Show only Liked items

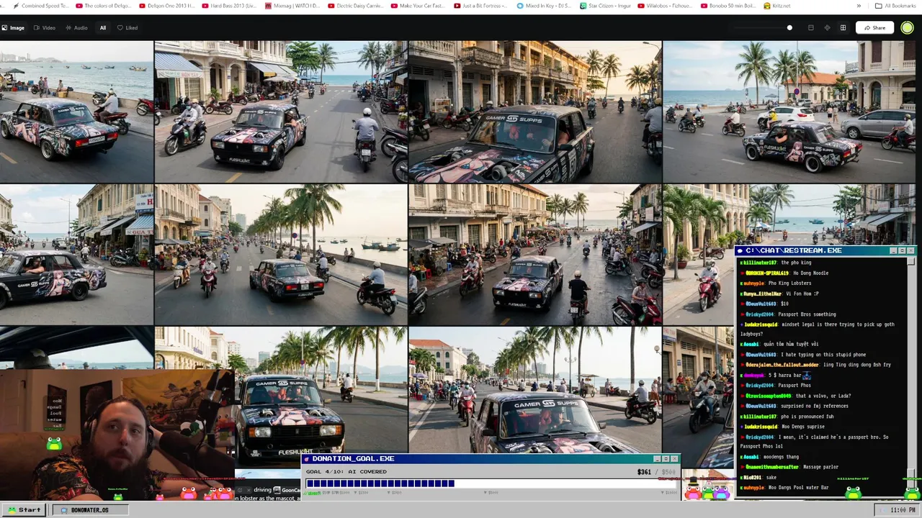(x=127, y=28)
